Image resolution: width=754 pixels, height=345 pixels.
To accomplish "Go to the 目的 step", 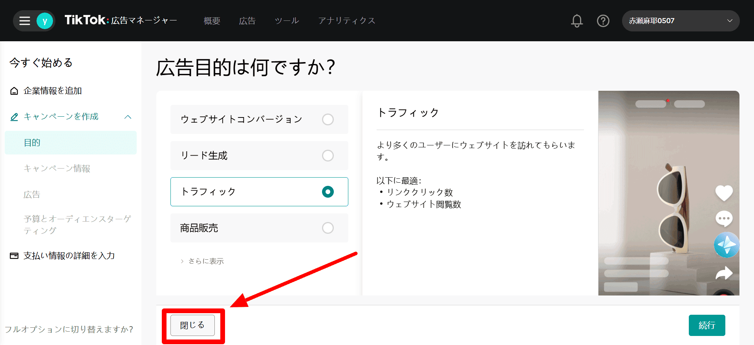I will tap(71, 143).
